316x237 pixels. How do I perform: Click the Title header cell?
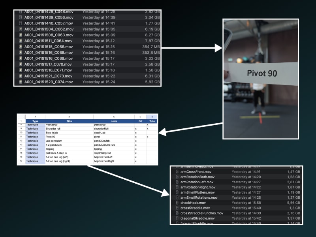click(x=69, y=121)
